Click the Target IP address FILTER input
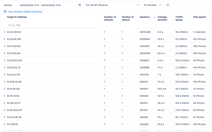The width and height of the screenshot is (212, 132). (x=54, y=25)
